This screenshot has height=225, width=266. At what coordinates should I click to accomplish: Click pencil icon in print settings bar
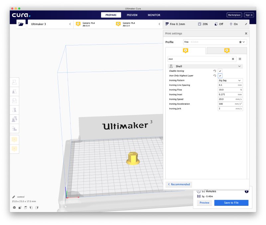(246, 24)
